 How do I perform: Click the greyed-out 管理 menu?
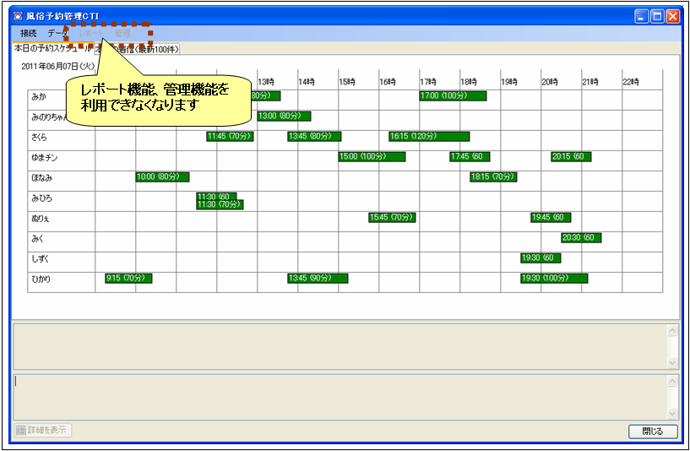(123, 34)
